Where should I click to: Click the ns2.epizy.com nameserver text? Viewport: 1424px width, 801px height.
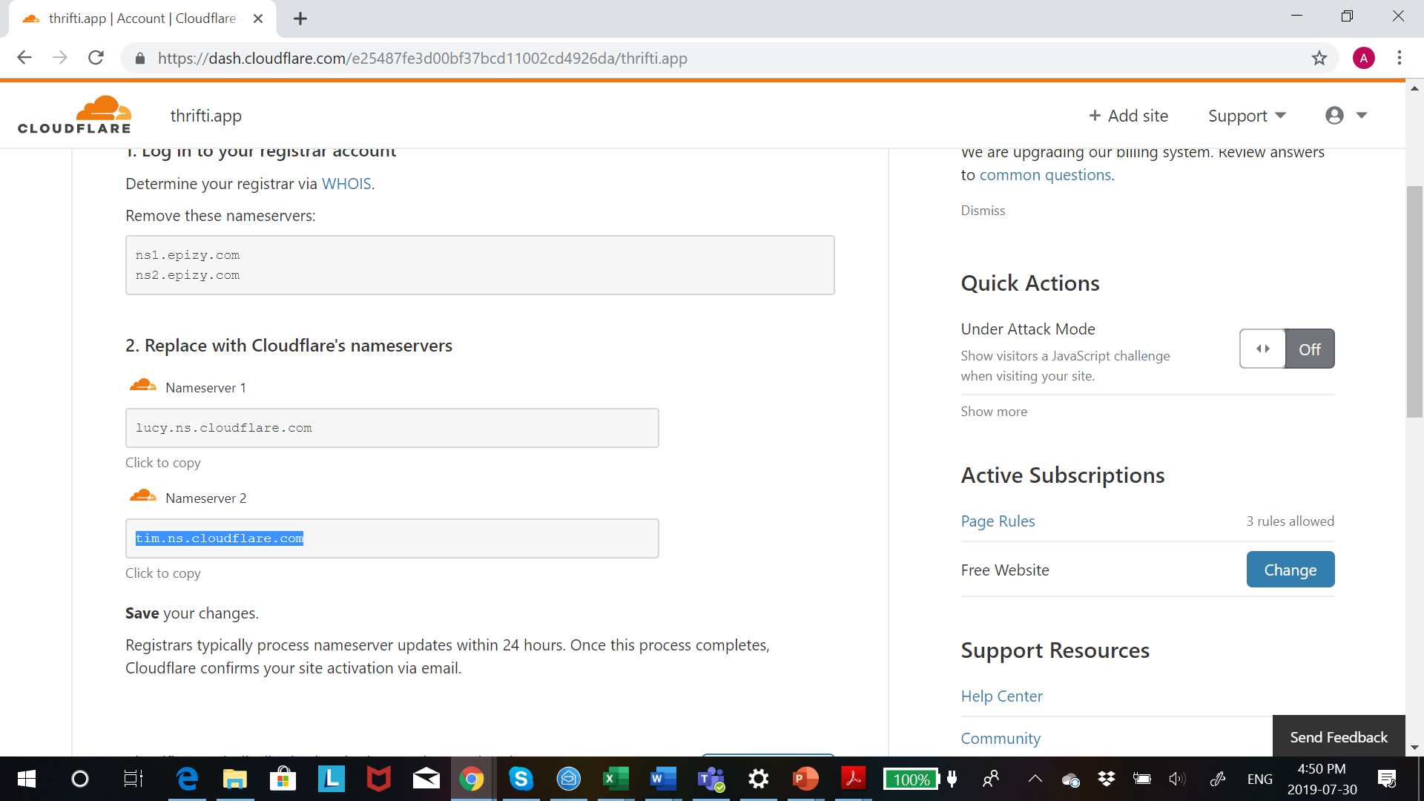click(187, 275)
